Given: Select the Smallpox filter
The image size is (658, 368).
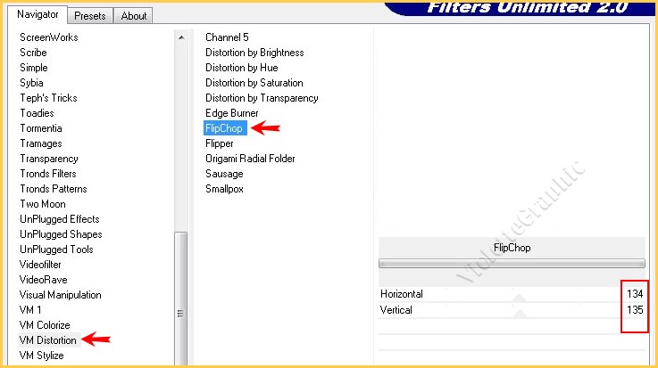Looking at the screenshot, I should (224, 189).
